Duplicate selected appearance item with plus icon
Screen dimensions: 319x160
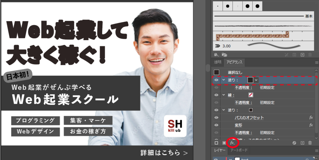tap(302, 143)
